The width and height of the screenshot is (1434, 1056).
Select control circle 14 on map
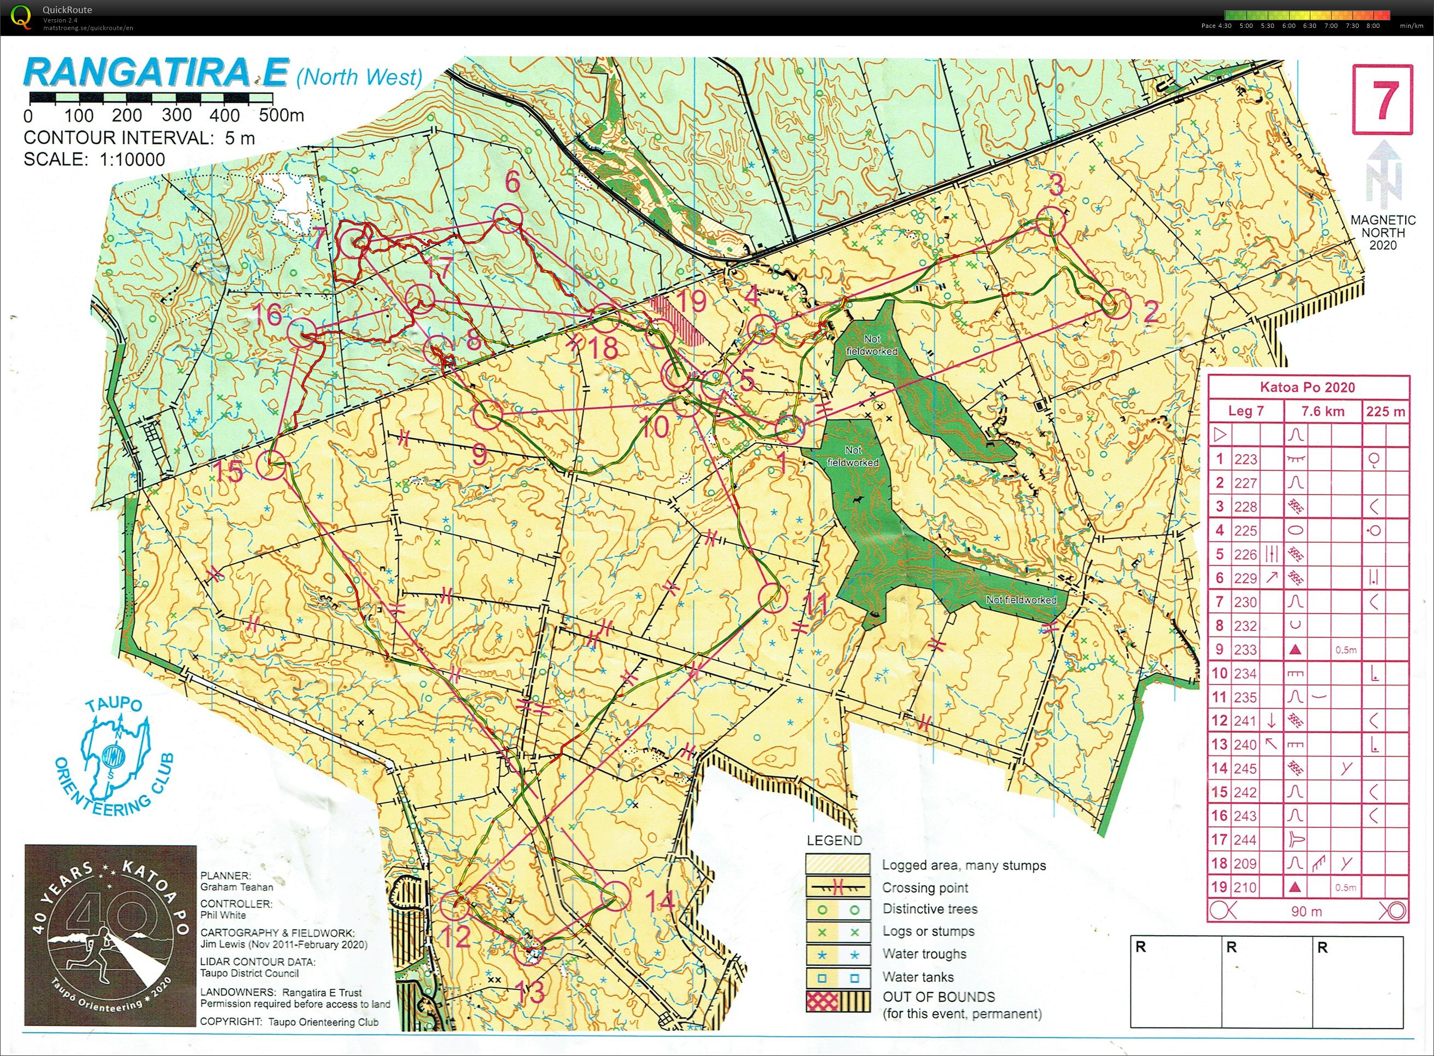616,896
